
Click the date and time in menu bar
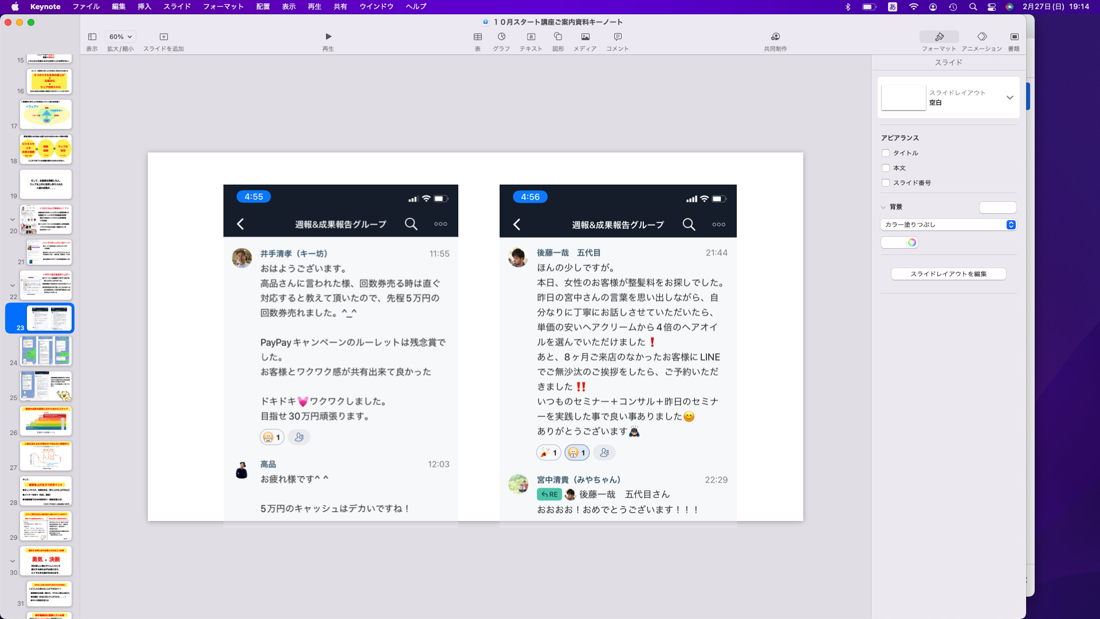point(1056,7)
